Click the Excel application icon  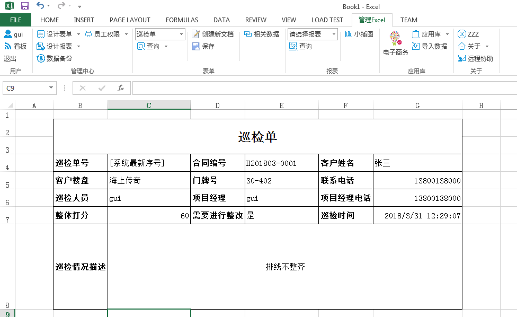coord(10,6)
